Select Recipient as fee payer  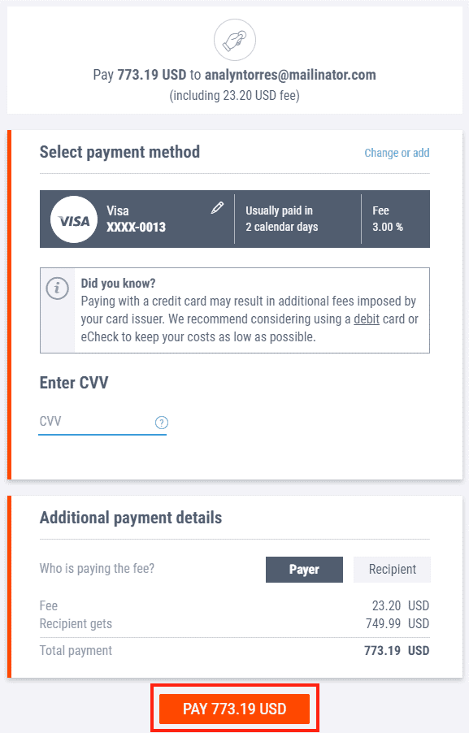392,570
